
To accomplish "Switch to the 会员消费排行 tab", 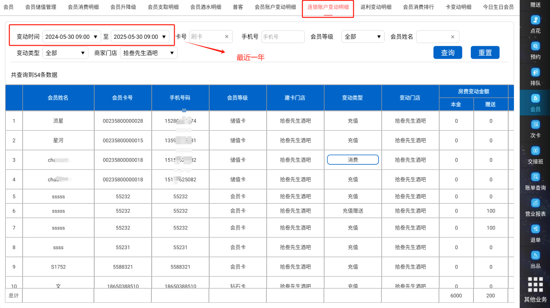I will [418, 7].
